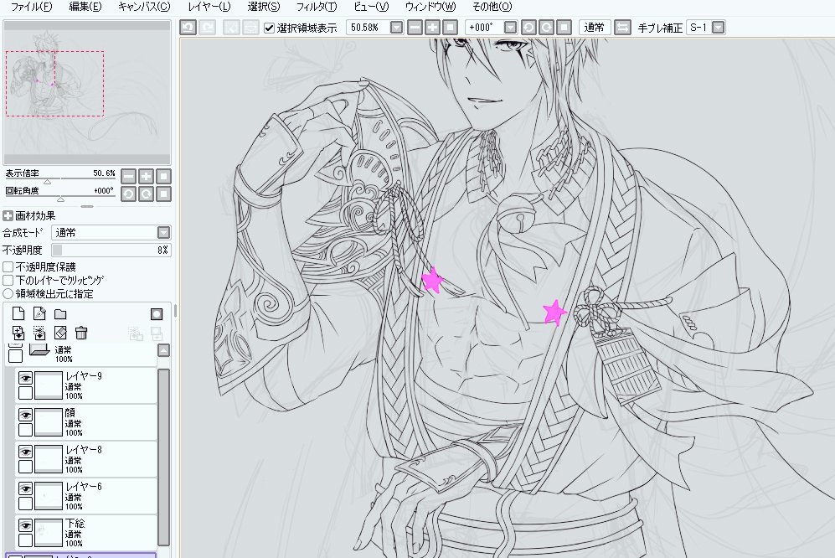Select the 領域検出元に指定 radio button
This screenshot has width=835, height=558.
pyautogui.click(x=8, y=293)
